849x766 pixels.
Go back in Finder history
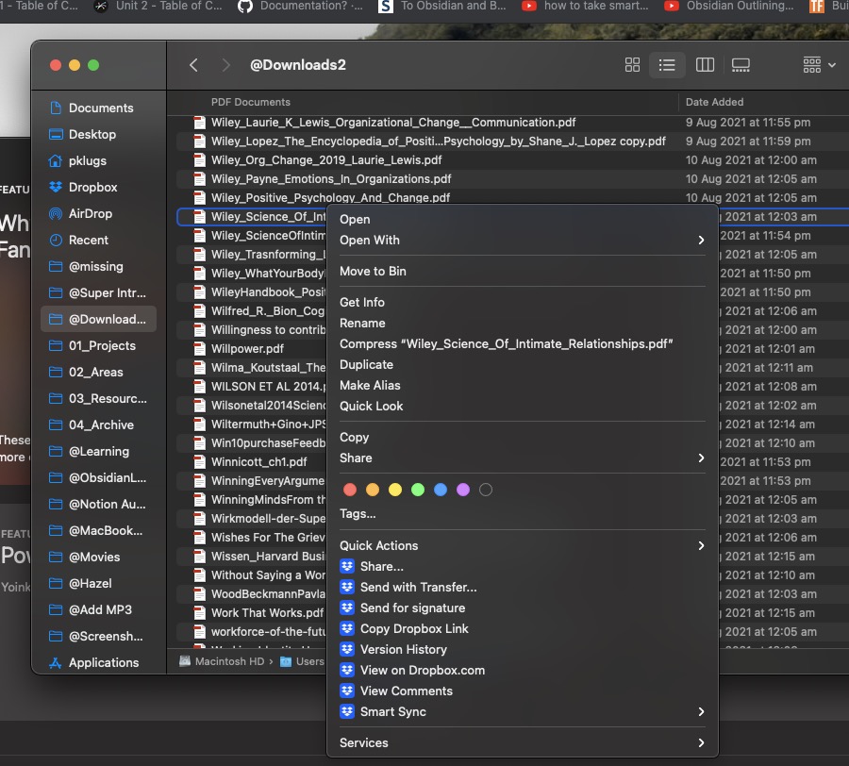(193, 65)
